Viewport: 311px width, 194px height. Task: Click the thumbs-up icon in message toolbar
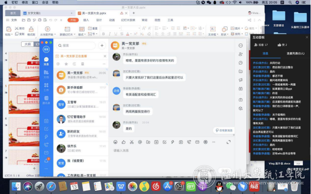(x=124, y=142)
